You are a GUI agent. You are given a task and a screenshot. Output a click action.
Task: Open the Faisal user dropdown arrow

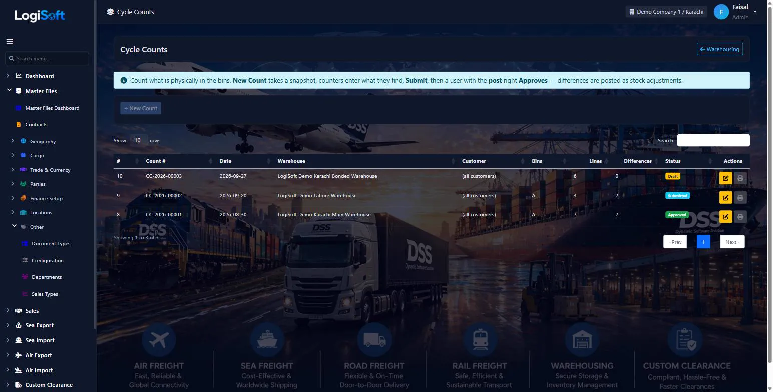click(x=755, y=12)
